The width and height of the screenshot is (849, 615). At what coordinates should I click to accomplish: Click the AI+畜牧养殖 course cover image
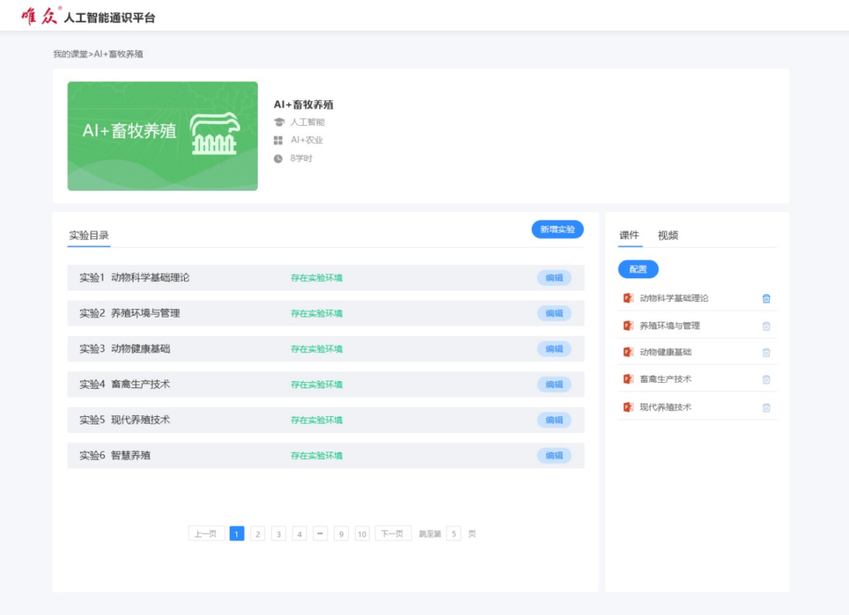pos(163,136)
